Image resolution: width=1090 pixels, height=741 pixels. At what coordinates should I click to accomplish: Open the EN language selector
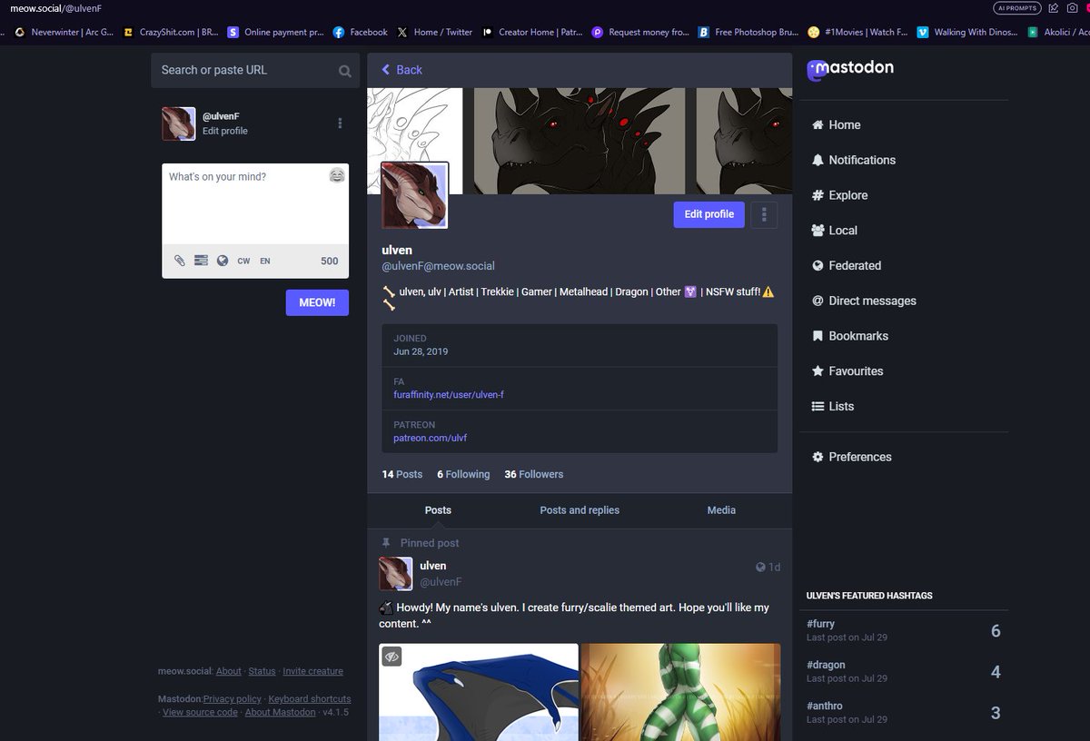point(265,261)
